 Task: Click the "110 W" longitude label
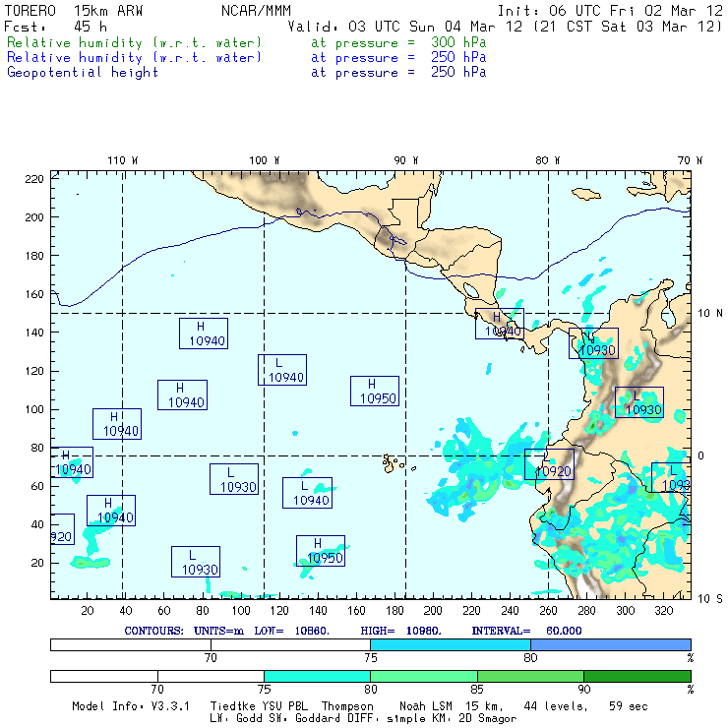[x=123, y=160]
